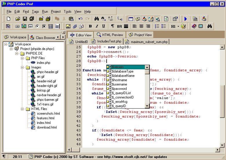Screen dimensions: 226x160
Task: Collapse the PHP Files folder
Action: click(22, 58)
